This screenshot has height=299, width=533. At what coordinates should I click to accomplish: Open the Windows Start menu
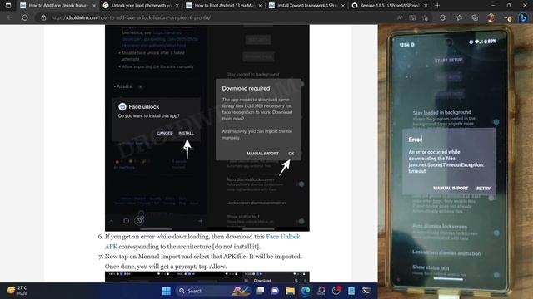pyautogui.click(x=167, y=291)
